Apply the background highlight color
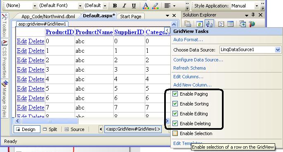 (156, 6)
